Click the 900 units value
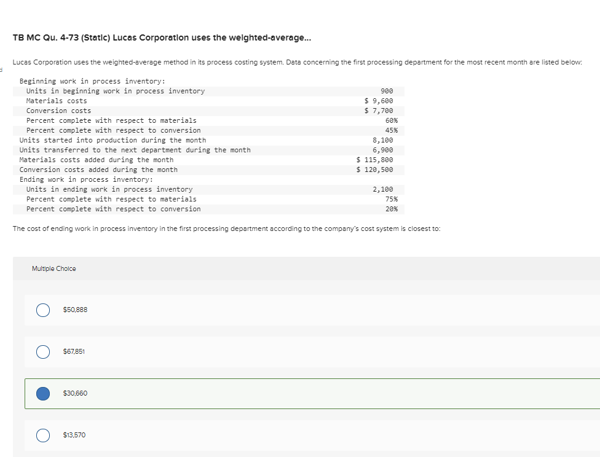Image resolution: width=600 pixels, height=457 pixels. click(x=387, y=91)
